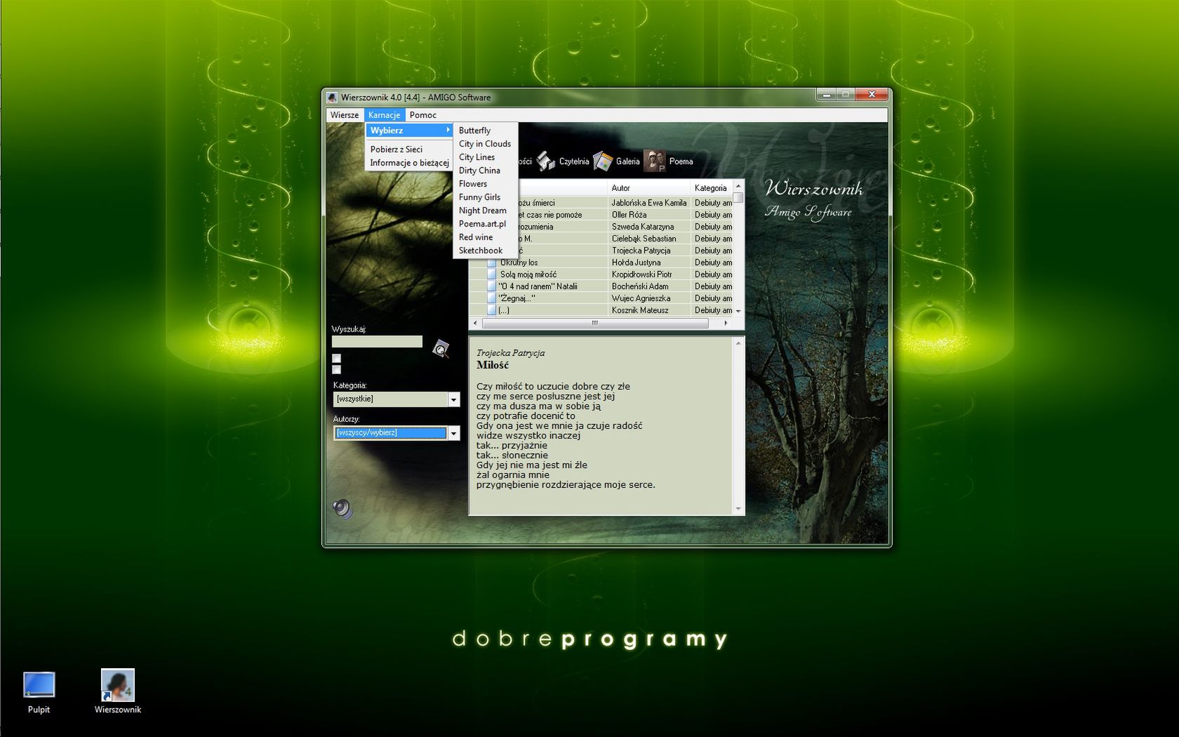The height and width of the screenshot is (737, 1179).
Task: Click the Wyszukaj search input field
Action: point(378,342)
